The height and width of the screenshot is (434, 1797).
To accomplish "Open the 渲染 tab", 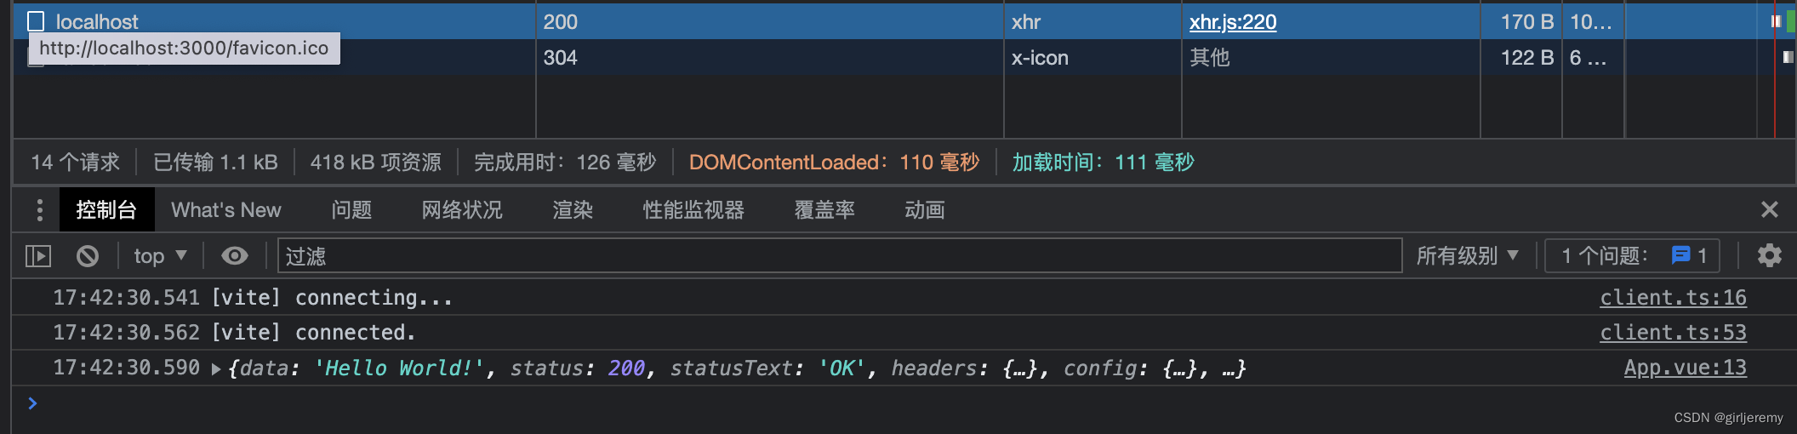I will pyautogui.click(x=573, y=209).
